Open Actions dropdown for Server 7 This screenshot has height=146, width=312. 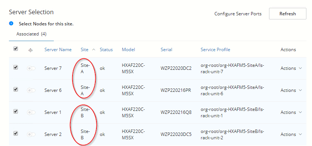coord(291,68)
